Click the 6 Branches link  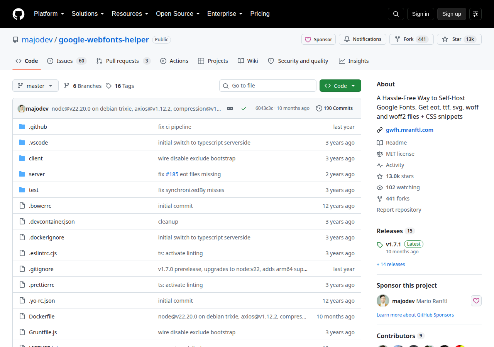[83, 86]
